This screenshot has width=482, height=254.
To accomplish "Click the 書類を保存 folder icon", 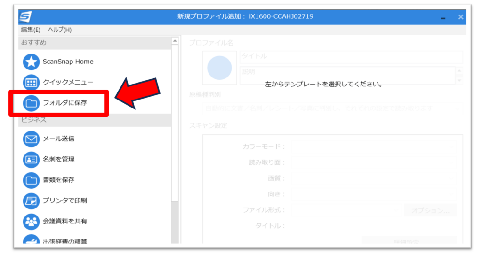I will tap(31, 180).
